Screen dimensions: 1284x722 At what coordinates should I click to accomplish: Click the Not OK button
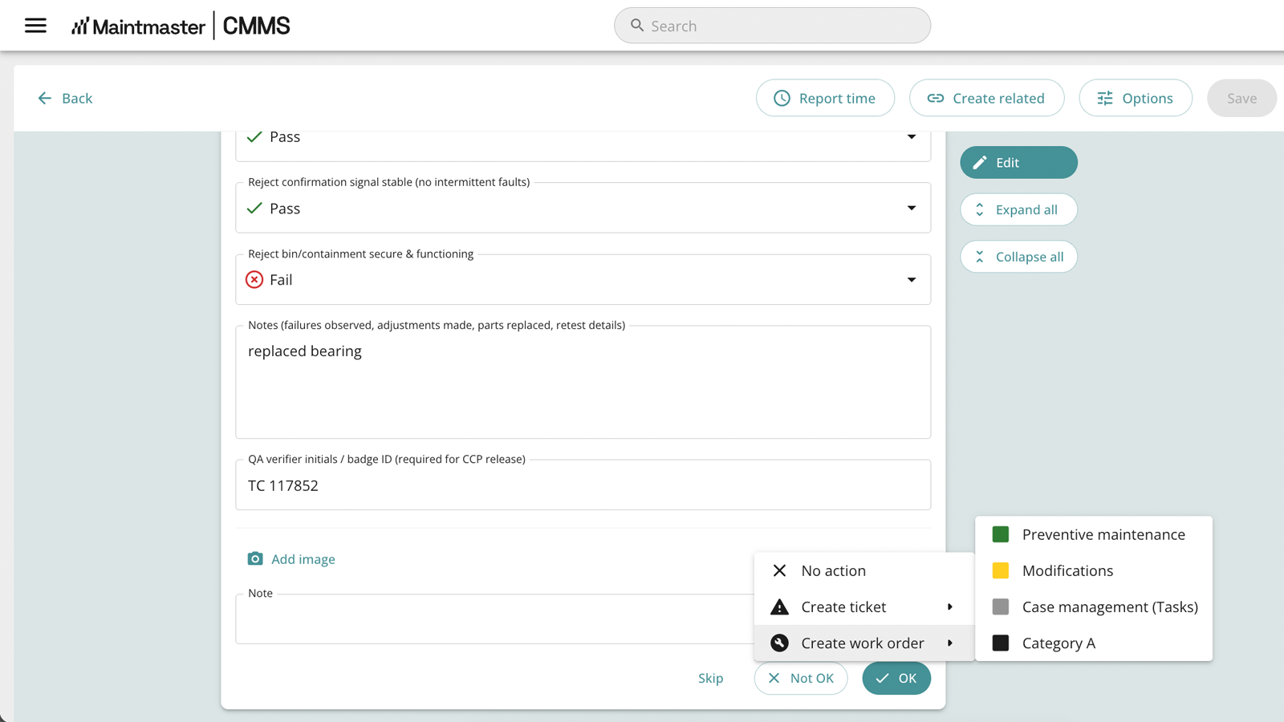tap(801, 678)
